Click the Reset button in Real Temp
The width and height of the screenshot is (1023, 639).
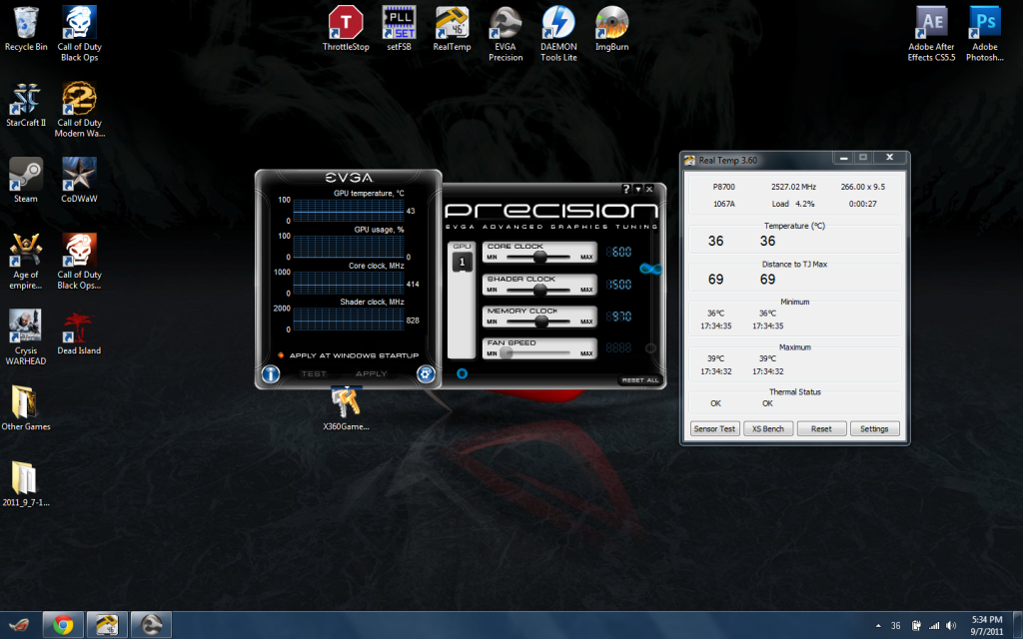[821, 429]
